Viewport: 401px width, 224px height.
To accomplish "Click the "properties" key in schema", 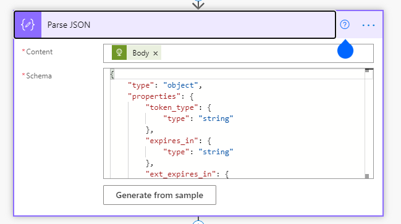I will point(154,96).
